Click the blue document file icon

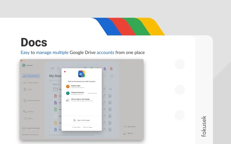(x=55, y=129)
